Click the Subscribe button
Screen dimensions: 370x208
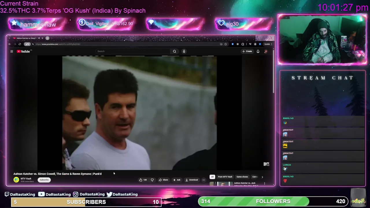(x=44, y=180)
